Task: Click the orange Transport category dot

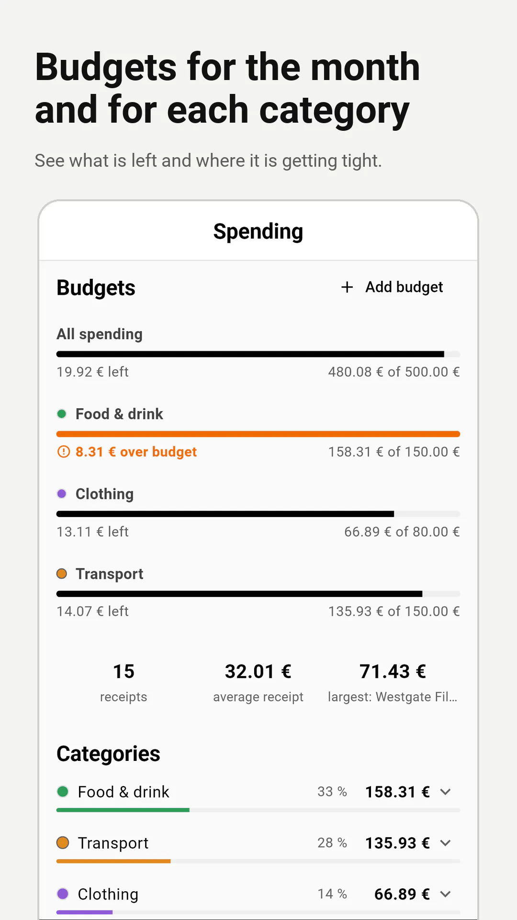Action: point(63,842)
